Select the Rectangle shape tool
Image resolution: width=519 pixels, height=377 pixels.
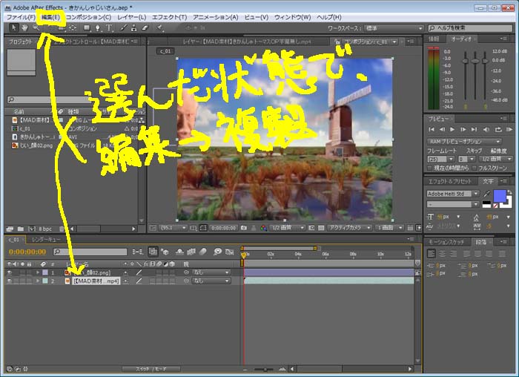87,27
